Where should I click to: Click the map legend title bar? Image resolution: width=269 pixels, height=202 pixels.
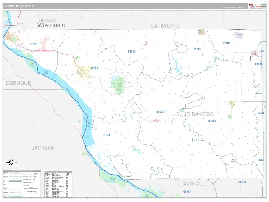click(22, 171)
